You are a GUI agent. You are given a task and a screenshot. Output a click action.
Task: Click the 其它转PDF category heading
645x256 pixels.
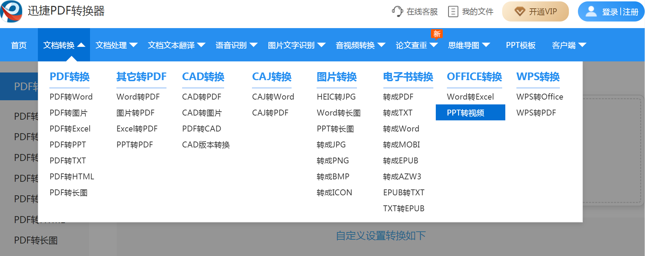[141, 77]
